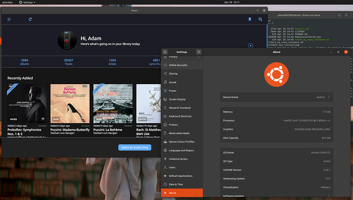Screen dimensions: 353x200
Task: Click the round plus icon under Roon header
Action: 251,45
